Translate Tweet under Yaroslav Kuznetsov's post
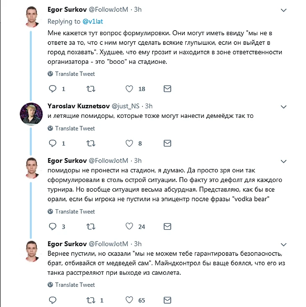The width and height of the screenshot is (306, 307). tap(75, 128)
